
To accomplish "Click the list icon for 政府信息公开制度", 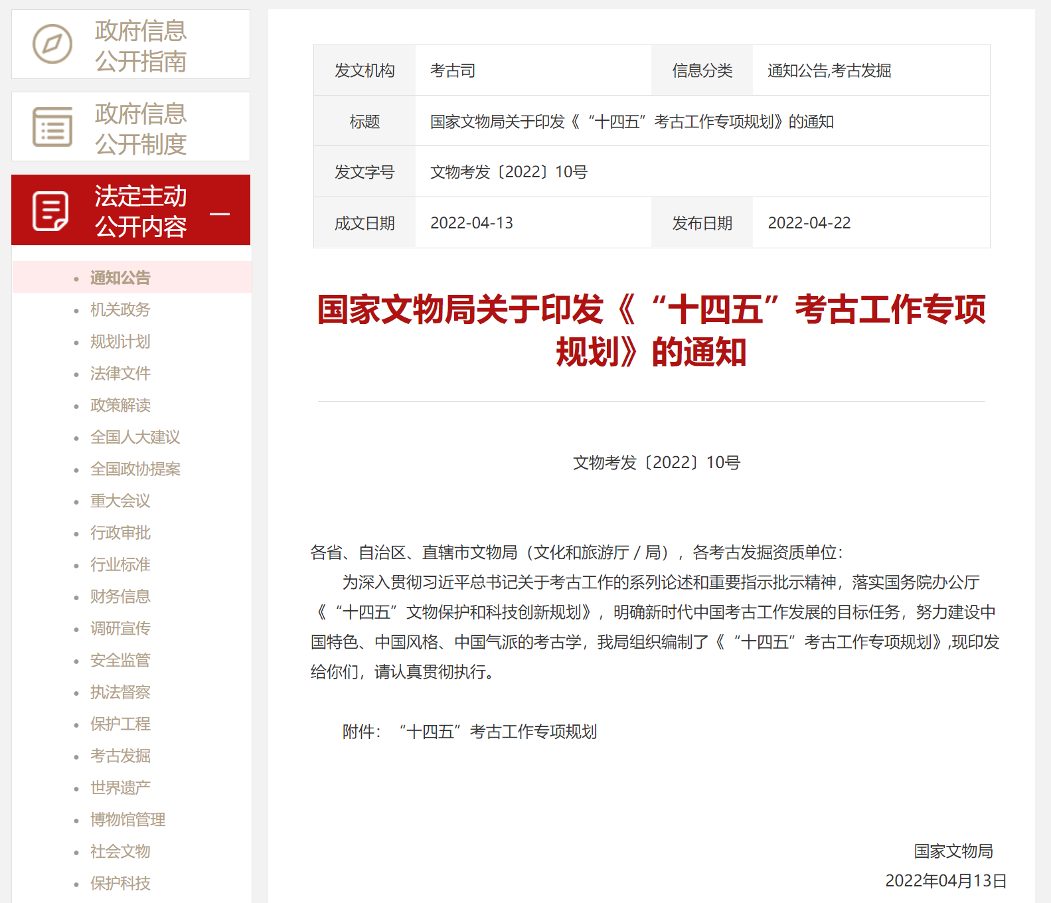I will click(x=52, y=127).
